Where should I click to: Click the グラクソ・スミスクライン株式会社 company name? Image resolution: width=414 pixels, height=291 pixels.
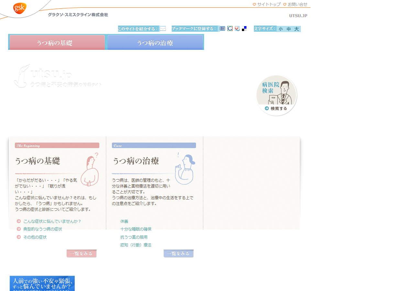click(78, 15)
